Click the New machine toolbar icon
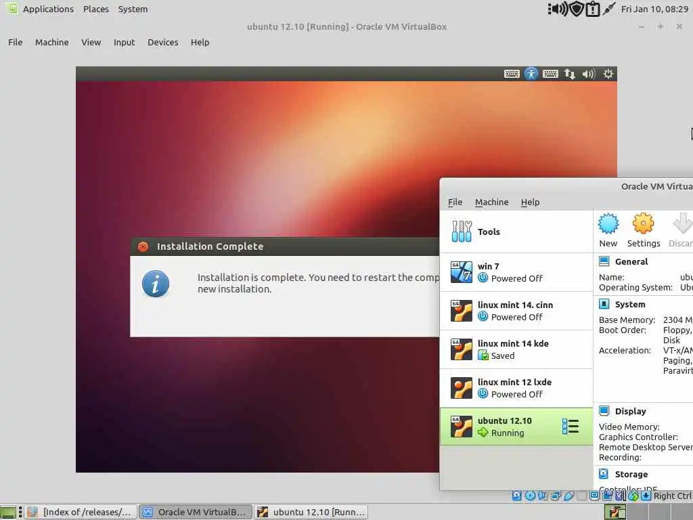Image resolution: width=693 pixels, height=520 pixels. (608, 230)
